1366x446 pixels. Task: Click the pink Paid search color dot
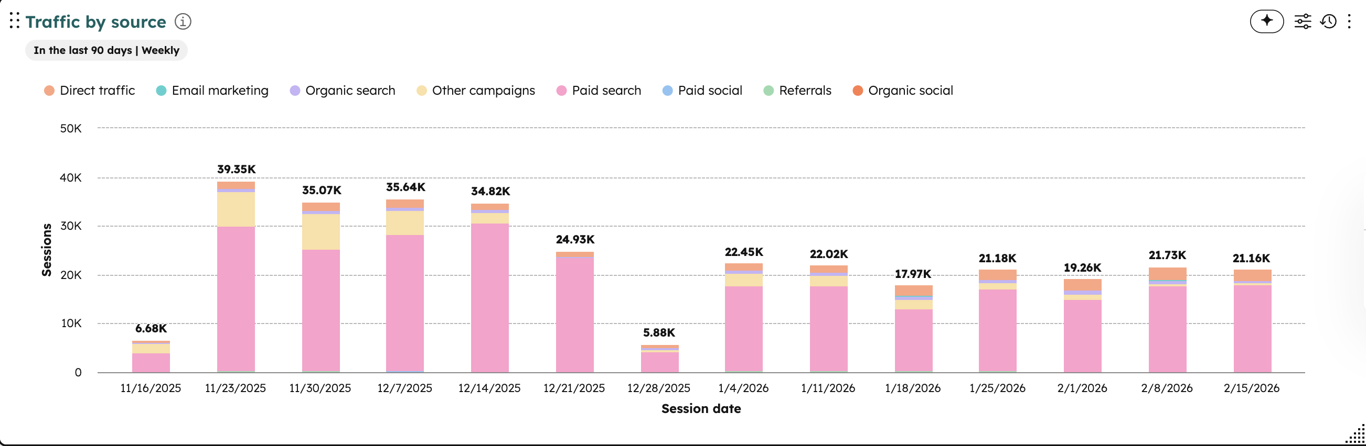pyautogui.click(x=563, y=91)
